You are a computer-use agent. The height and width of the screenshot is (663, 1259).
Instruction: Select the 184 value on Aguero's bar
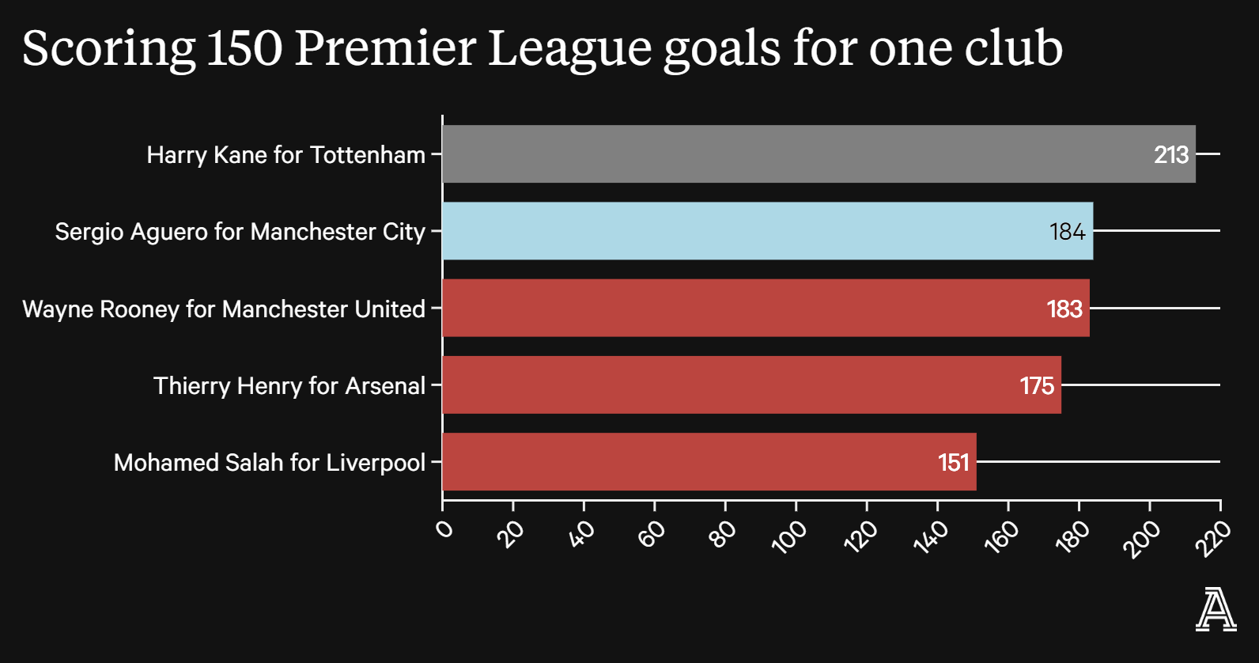[1067, 231]
